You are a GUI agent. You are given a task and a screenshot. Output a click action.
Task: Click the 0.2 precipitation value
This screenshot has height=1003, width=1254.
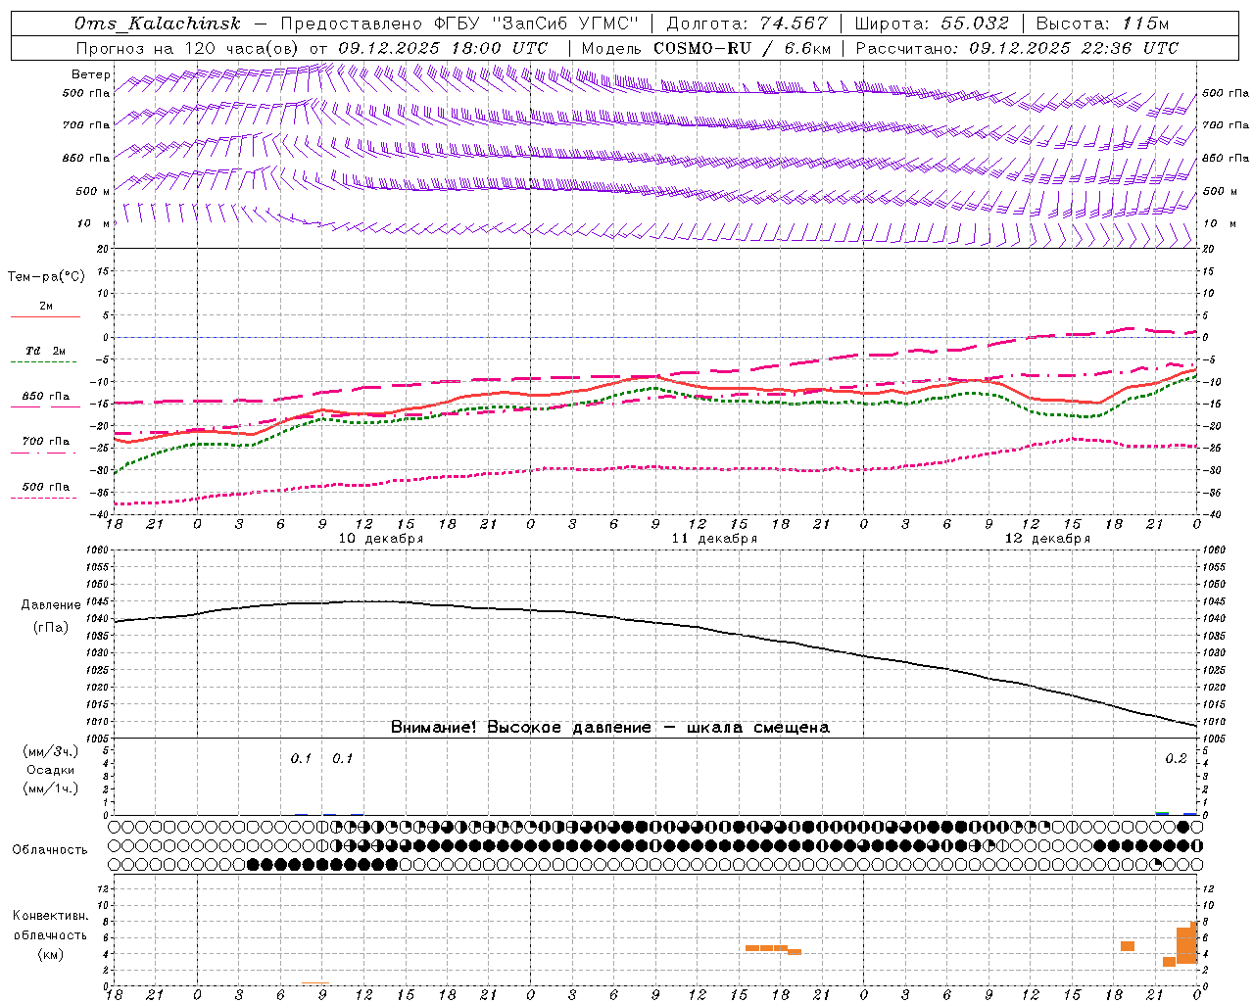coord(1176,759)
